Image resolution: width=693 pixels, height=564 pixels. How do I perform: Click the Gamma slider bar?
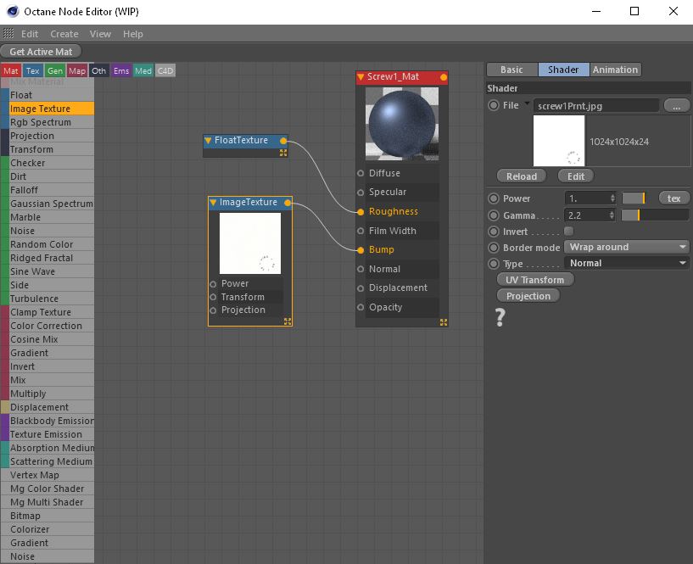point(654,215)
